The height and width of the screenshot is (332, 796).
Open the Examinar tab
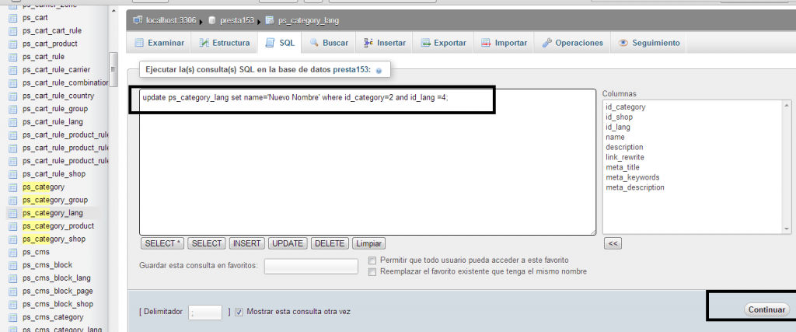click(159, 43)
